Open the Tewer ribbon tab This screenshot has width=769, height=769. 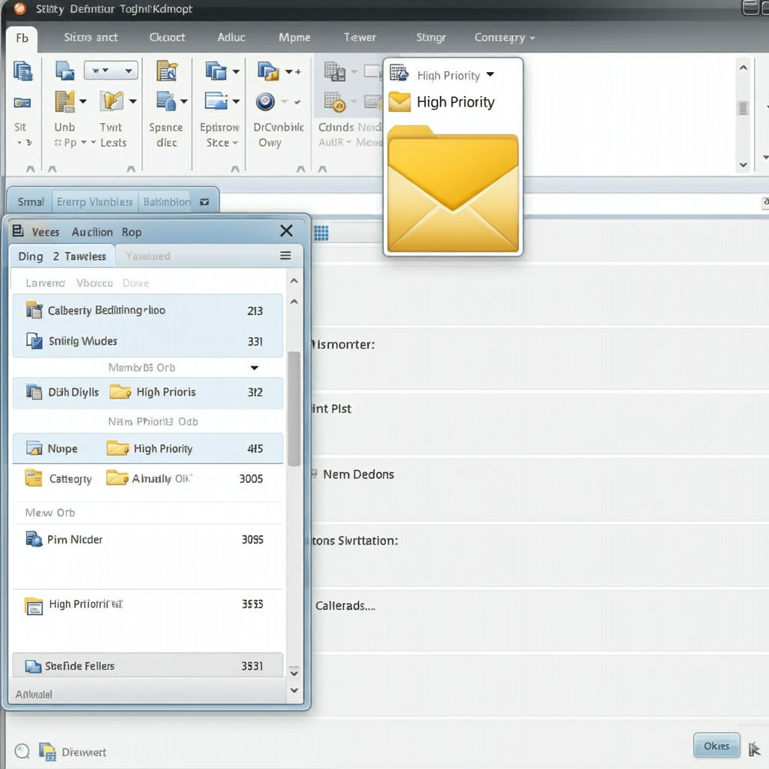pyautogui.click(x=360, y=38)
